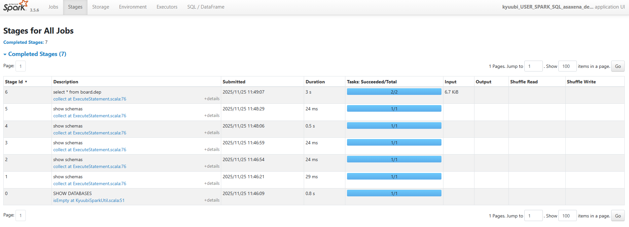Open the Environment tab

point(133,7)
